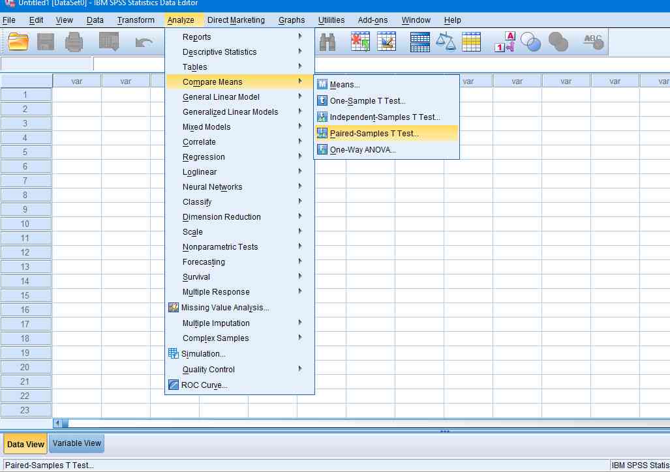This screenshot has height=472, width=670.
Task: Click the Insert Variable toolbar icon
Action: coord(387,42)
